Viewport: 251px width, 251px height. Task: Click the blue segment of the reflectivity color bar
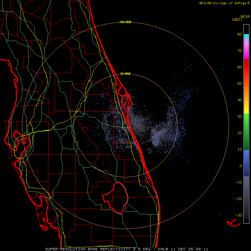(246, 163)
